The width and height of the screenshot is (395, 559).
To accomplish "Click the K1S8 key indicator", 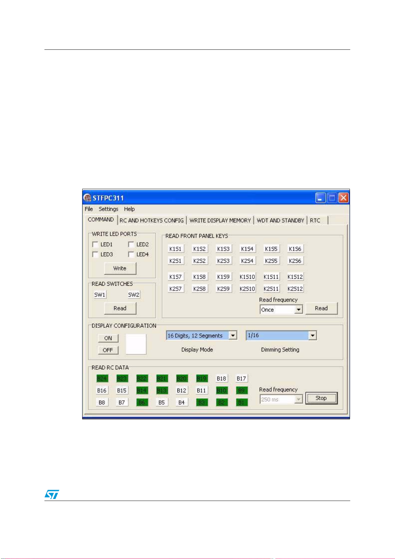I will point(200,277).
